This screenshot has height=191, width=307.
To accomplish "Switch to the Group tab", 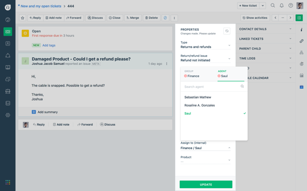I will (x=192, y=74).
